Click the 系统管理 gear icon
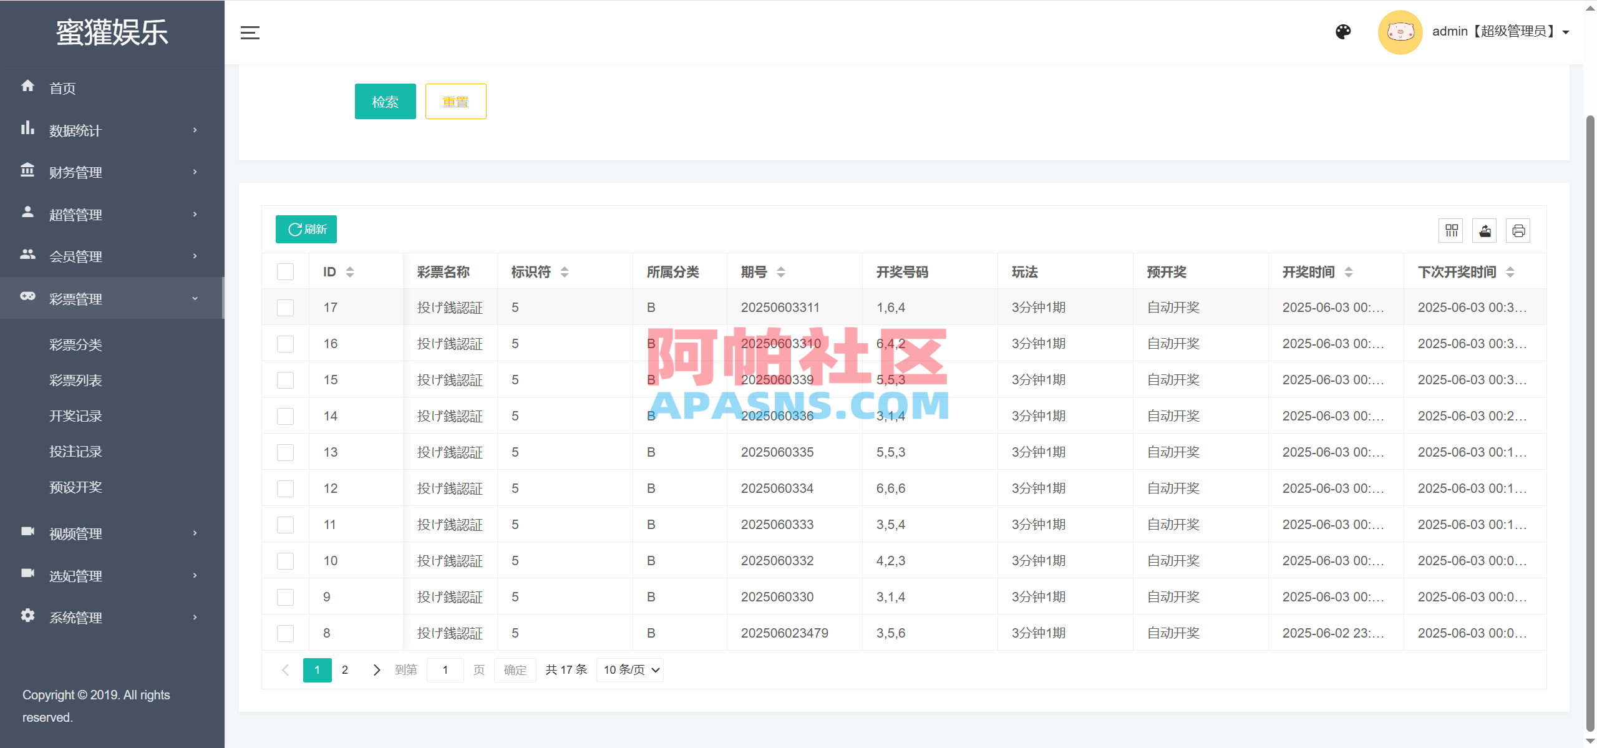 coord(27,617)
